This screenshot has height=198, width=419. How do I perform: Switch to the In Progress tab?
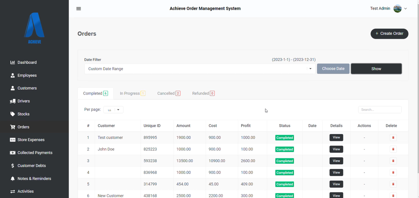click(132, 93)
